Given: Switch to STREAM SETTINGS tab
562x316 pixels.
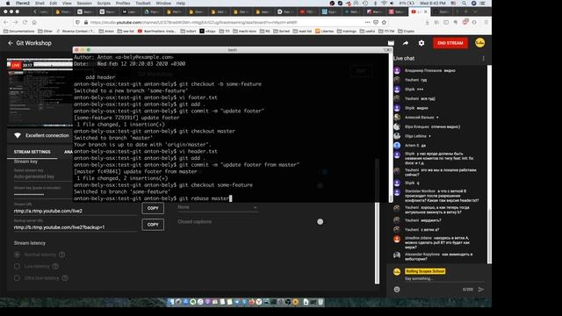Looking at the screenshot, I should tap(32, 152).
